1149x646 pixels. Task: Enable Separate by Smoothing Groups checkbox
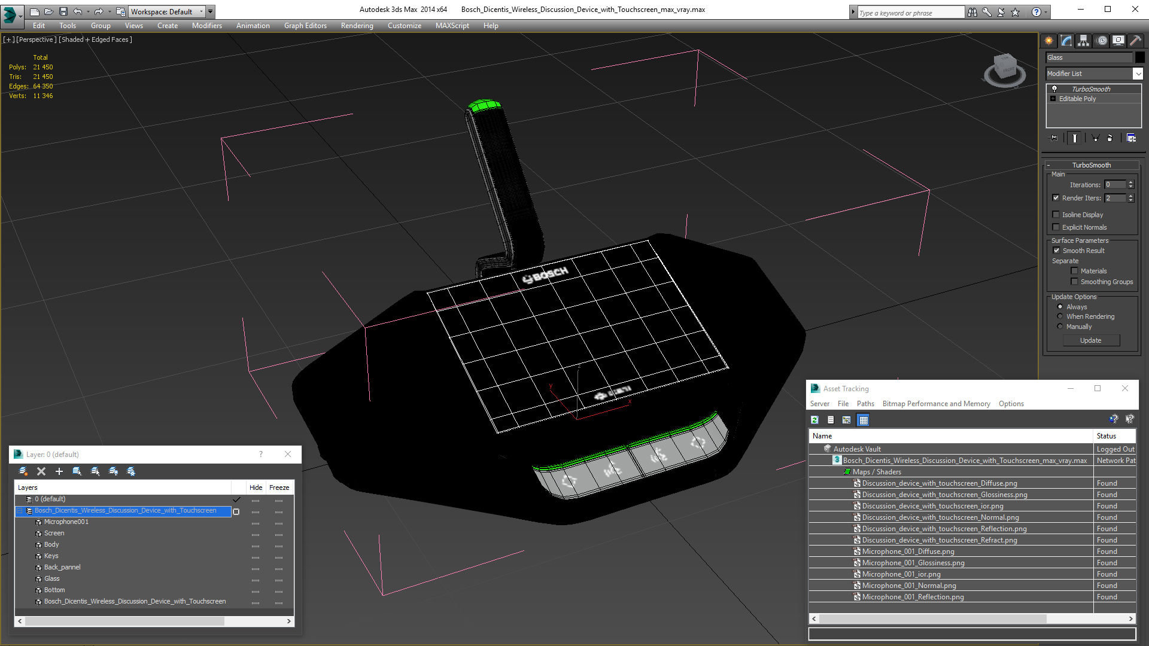point(1074,282)
